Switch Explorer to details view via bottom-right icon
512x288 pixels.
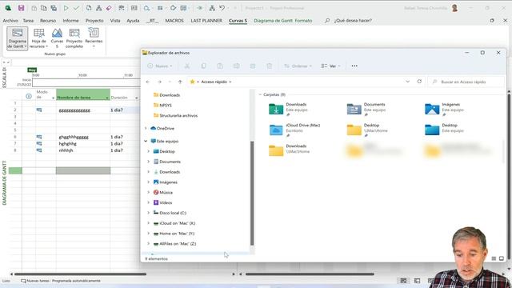coord(494,258)
